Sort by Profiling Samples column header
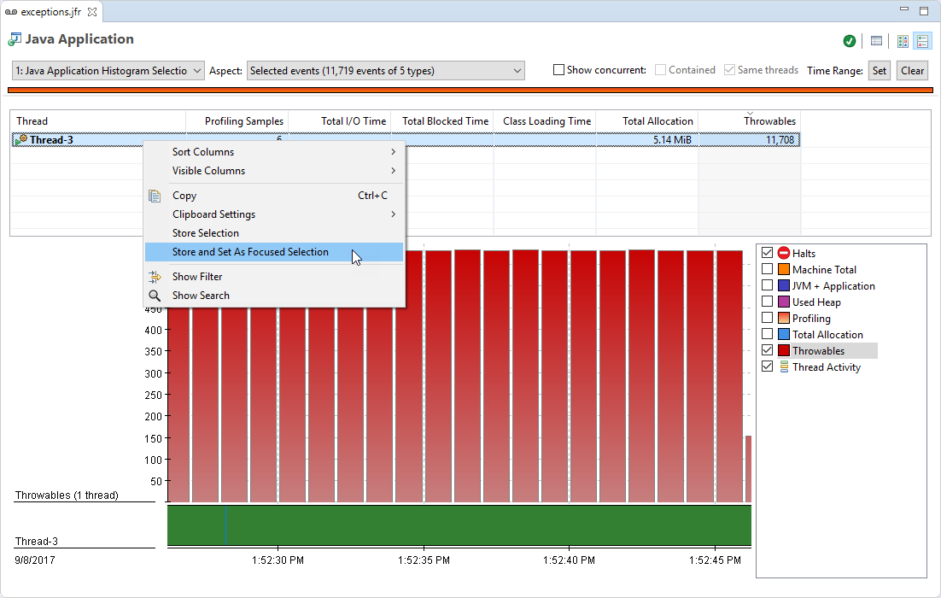 pyautogui.click(x=237, y=120)
